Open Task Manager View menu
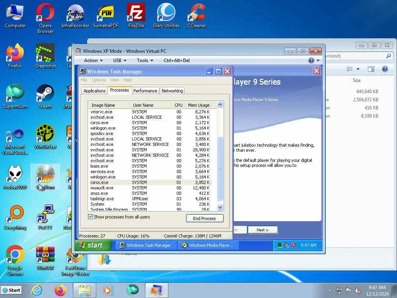The image size is (397, 298). [x=115, y=80]
